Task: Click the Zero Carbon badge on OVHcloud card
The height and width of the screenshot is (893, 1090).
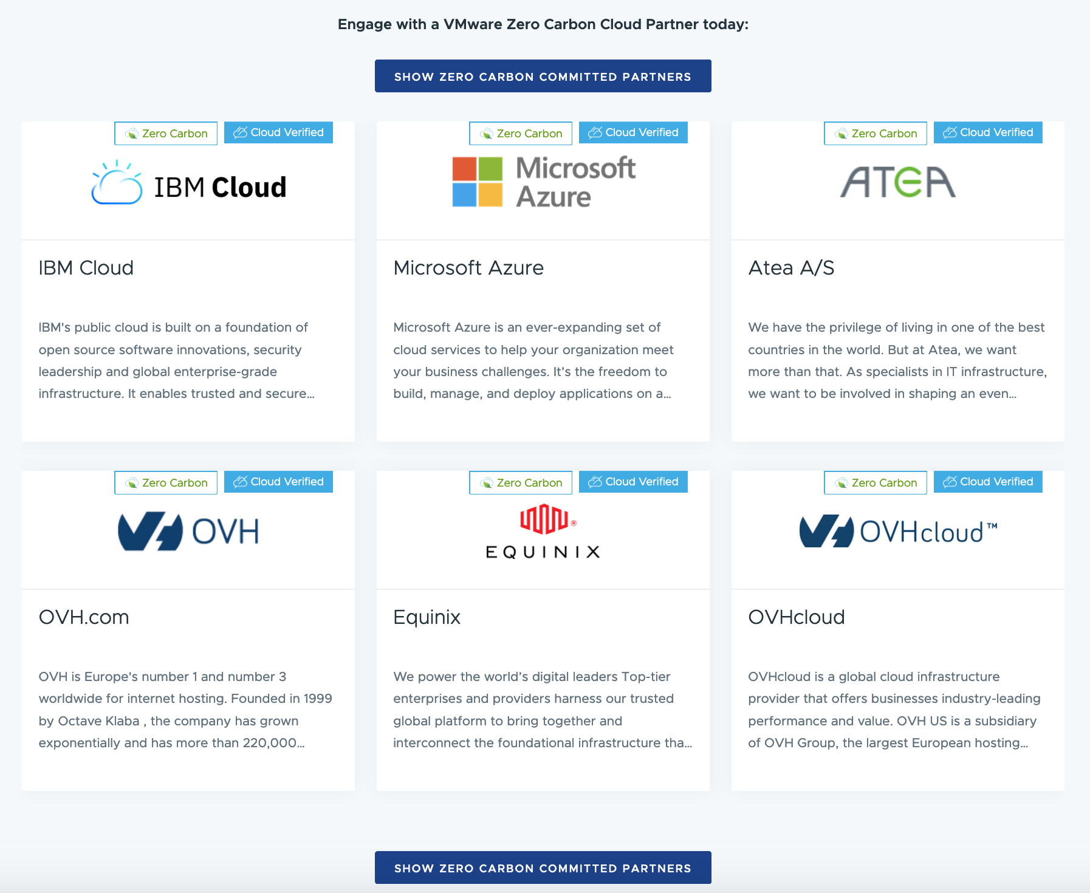Action: (x=876, y=483)
